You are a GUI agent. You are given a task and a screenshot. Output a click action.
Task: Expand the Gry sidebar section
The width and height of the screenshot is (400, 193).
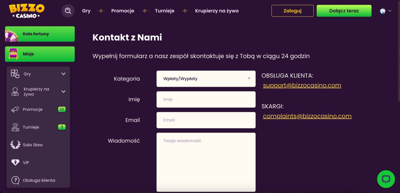[x=63, y=74]
